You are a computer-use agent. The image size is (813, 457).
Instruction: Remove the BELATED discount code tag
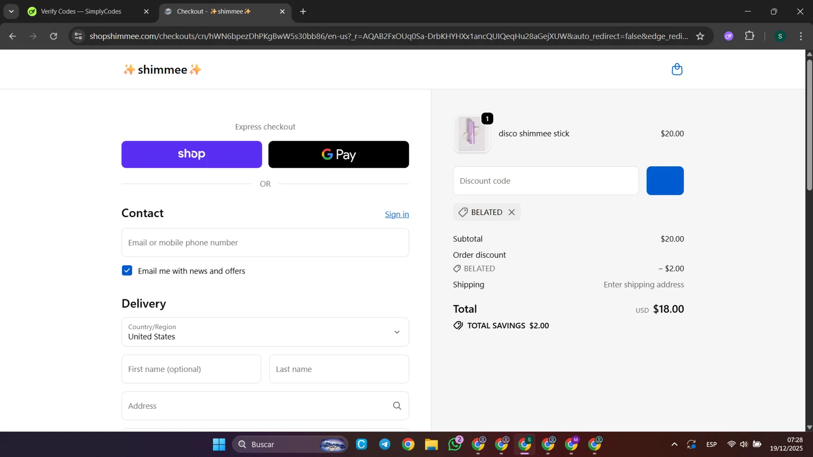tap(512, 212)
